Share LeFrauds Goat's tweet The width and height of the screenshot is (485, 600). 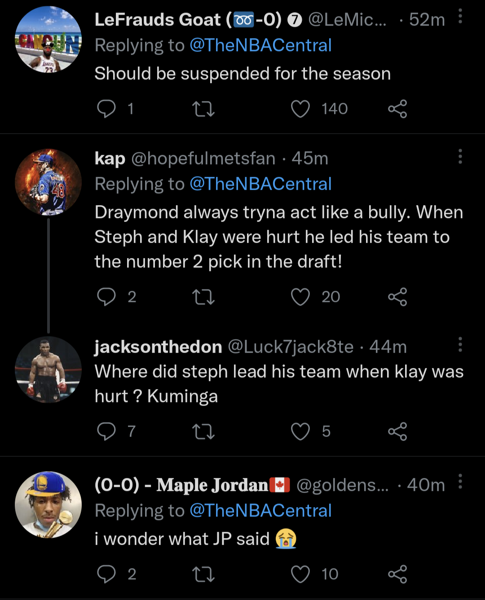pyautogui.click(x=397, y=109)
